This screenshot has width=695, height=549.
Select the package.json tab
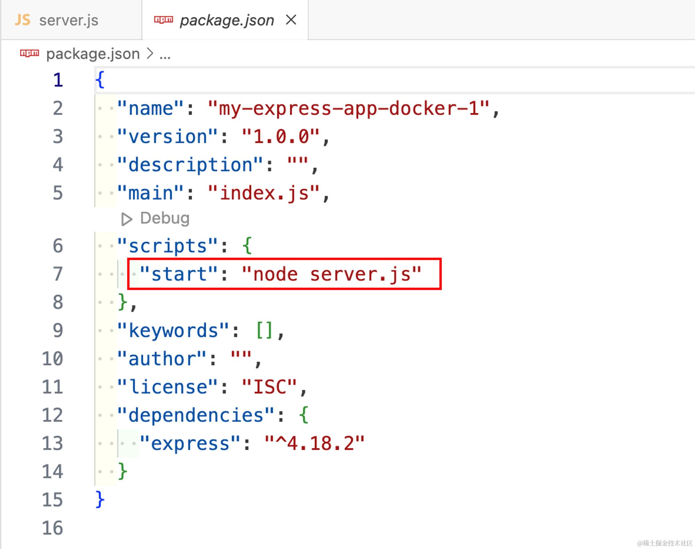coord(227,20)
